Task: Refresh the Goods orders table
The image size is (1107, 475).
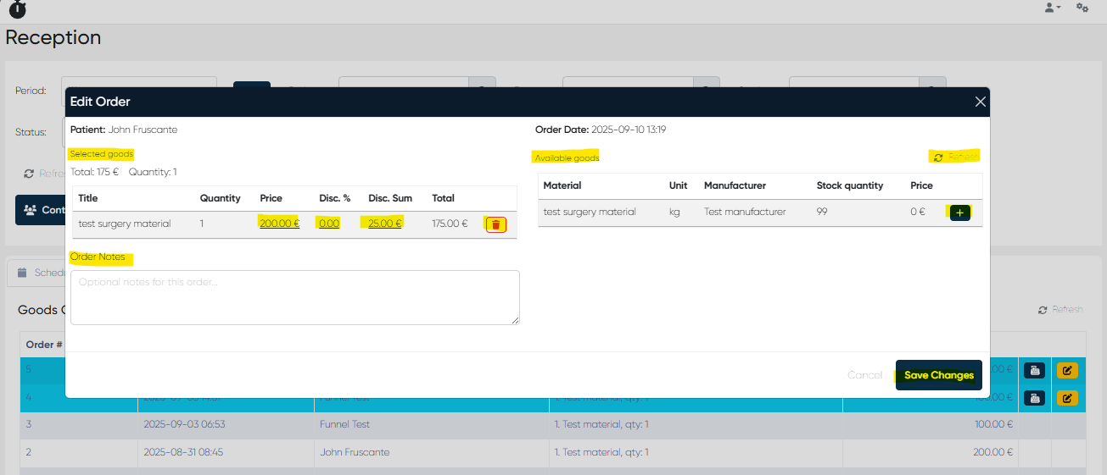Action: (1060, 310)
